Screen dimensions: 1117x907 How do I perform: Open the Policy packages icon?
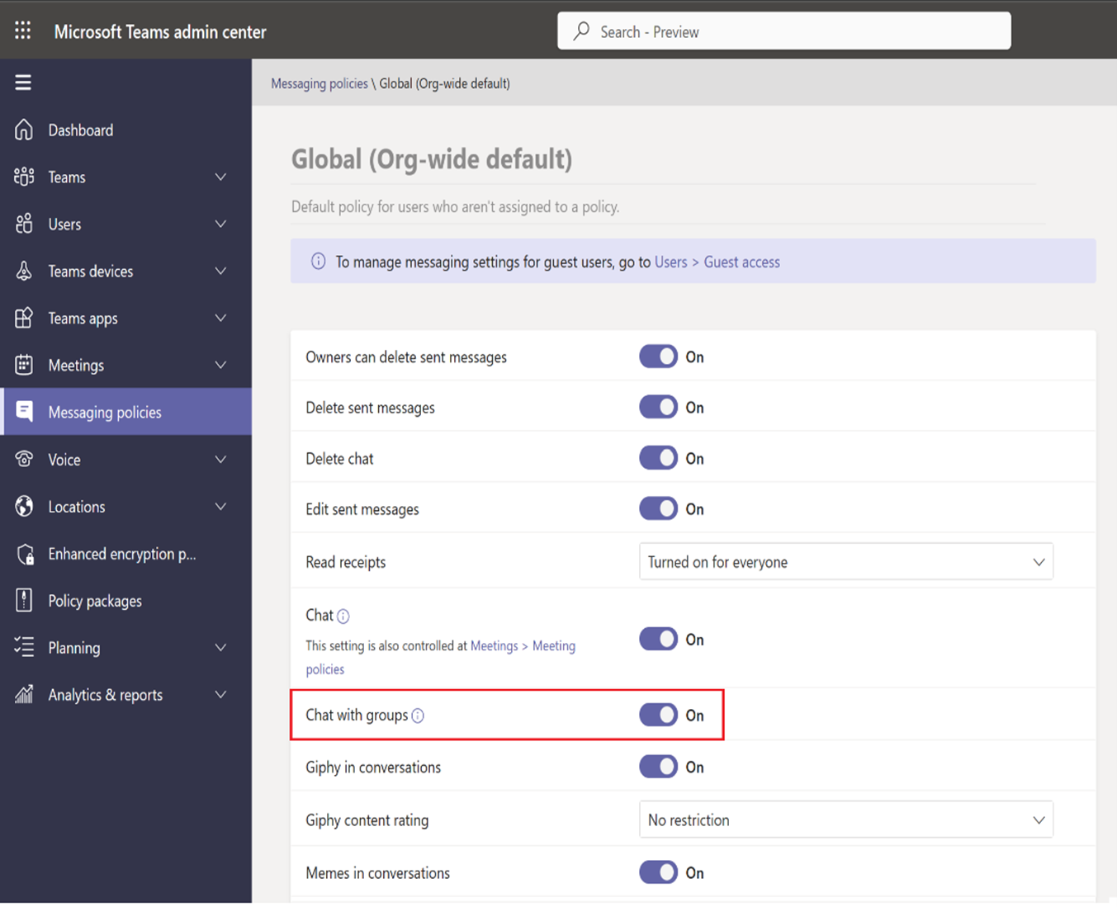(x=24, y=601)
